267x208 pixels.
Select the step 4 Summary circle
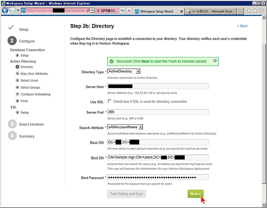tap(12, 136)
